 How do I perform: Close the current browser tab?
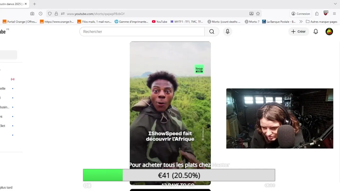[26, 4]
